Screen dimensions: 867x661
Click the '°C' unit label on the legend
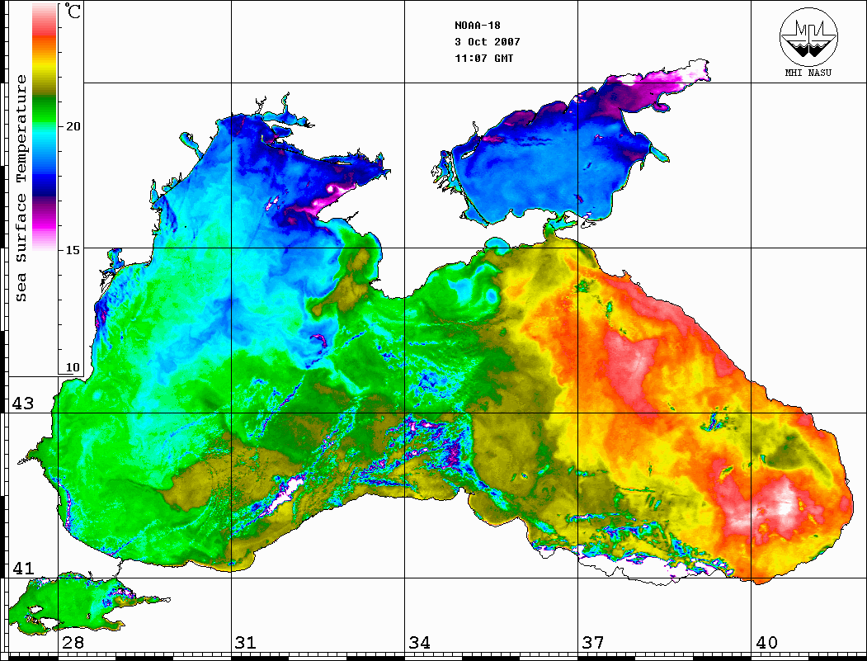point(73,11)
